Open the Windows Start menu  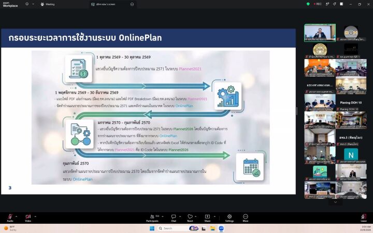click(x=152, y=228)
